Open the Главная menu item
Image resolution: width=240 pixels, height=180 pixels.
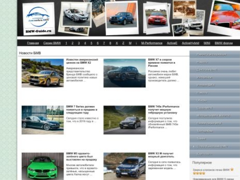pyautogui.click(x=33, y=43)
